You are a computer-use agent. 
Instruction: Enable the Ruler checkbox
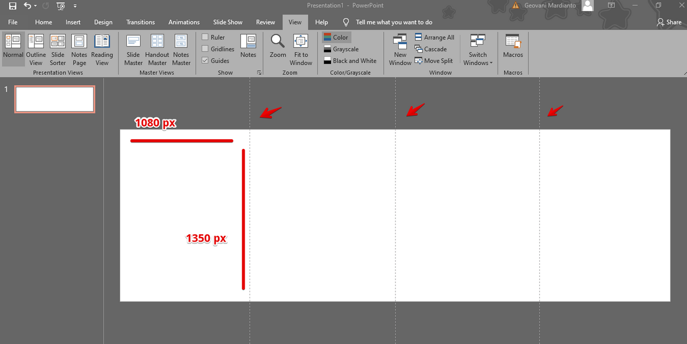(x=205, y=37)
